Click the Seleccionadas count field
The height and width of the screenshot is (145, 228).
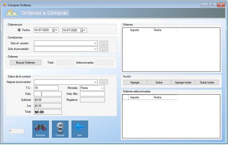[x=104, y=62]
